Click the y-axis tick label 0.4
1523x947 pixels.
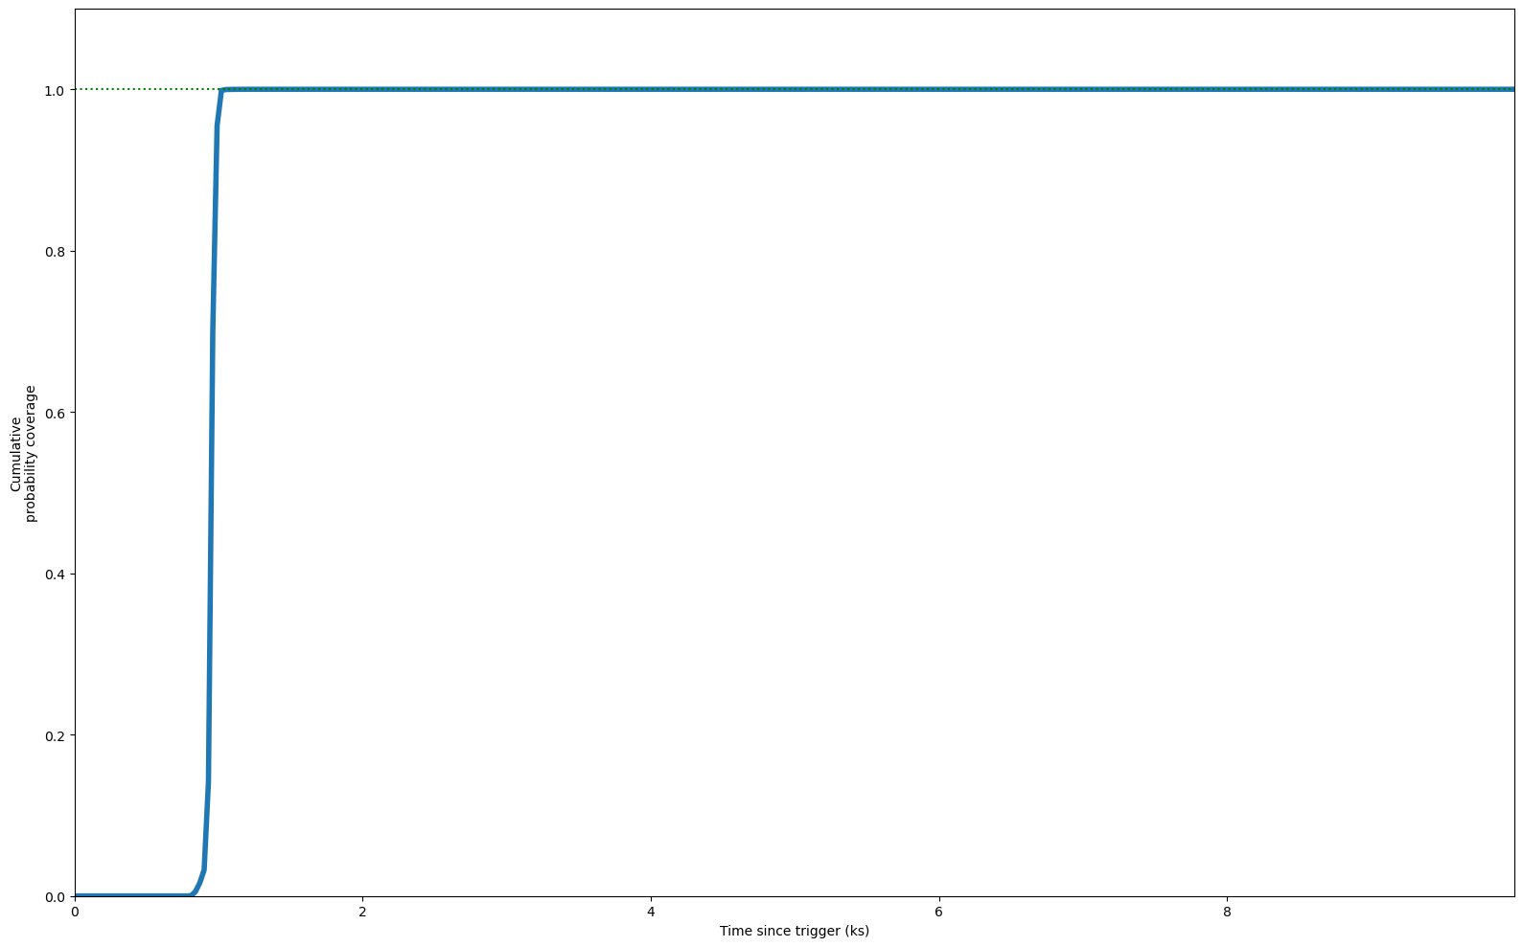(x=56, y=574)
